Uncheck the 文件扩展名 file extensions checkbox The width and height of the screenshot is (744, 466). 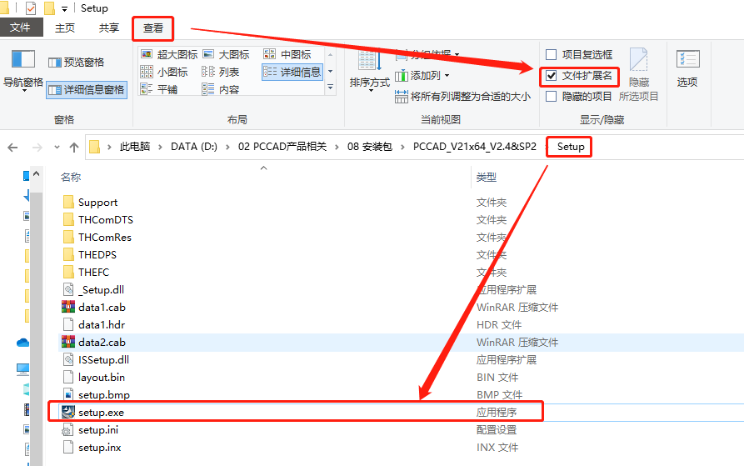(552, 76)
